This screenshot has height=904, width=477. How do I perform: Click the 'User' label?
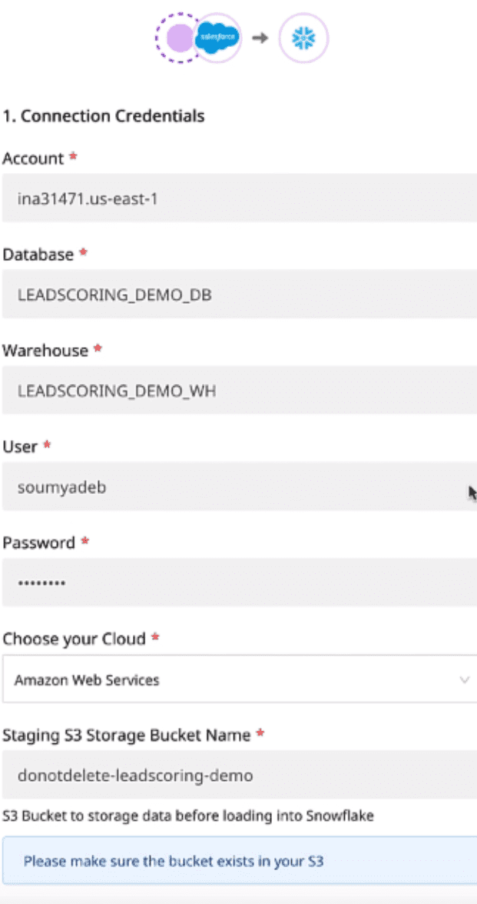click(x=20, y=447)
